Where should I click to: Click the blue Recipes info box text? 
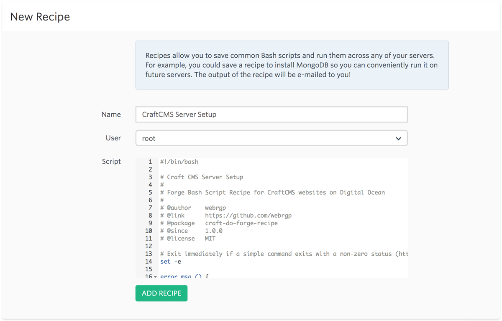(x=292, y=65)
